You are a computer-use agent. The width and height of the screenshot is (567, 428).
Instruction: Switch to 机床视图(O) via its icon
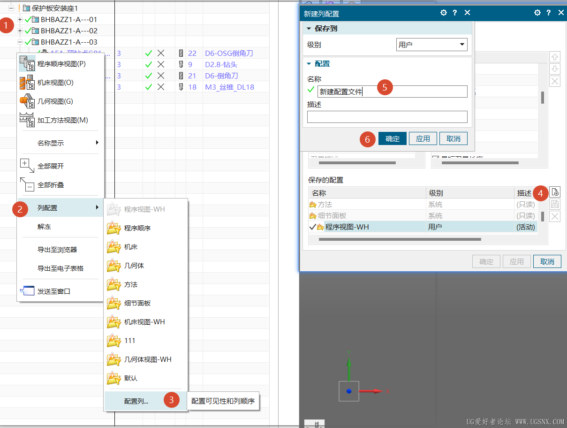[27, 82]
